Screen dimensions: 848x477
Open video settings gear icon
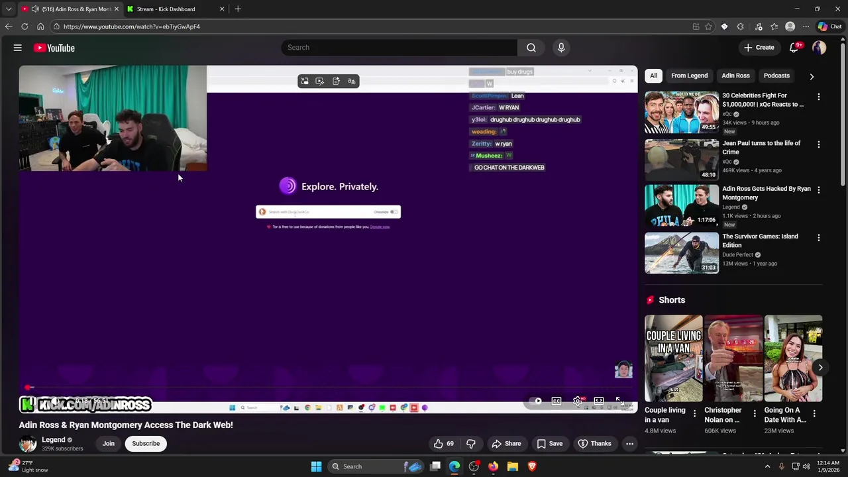(x=578, y=401)
